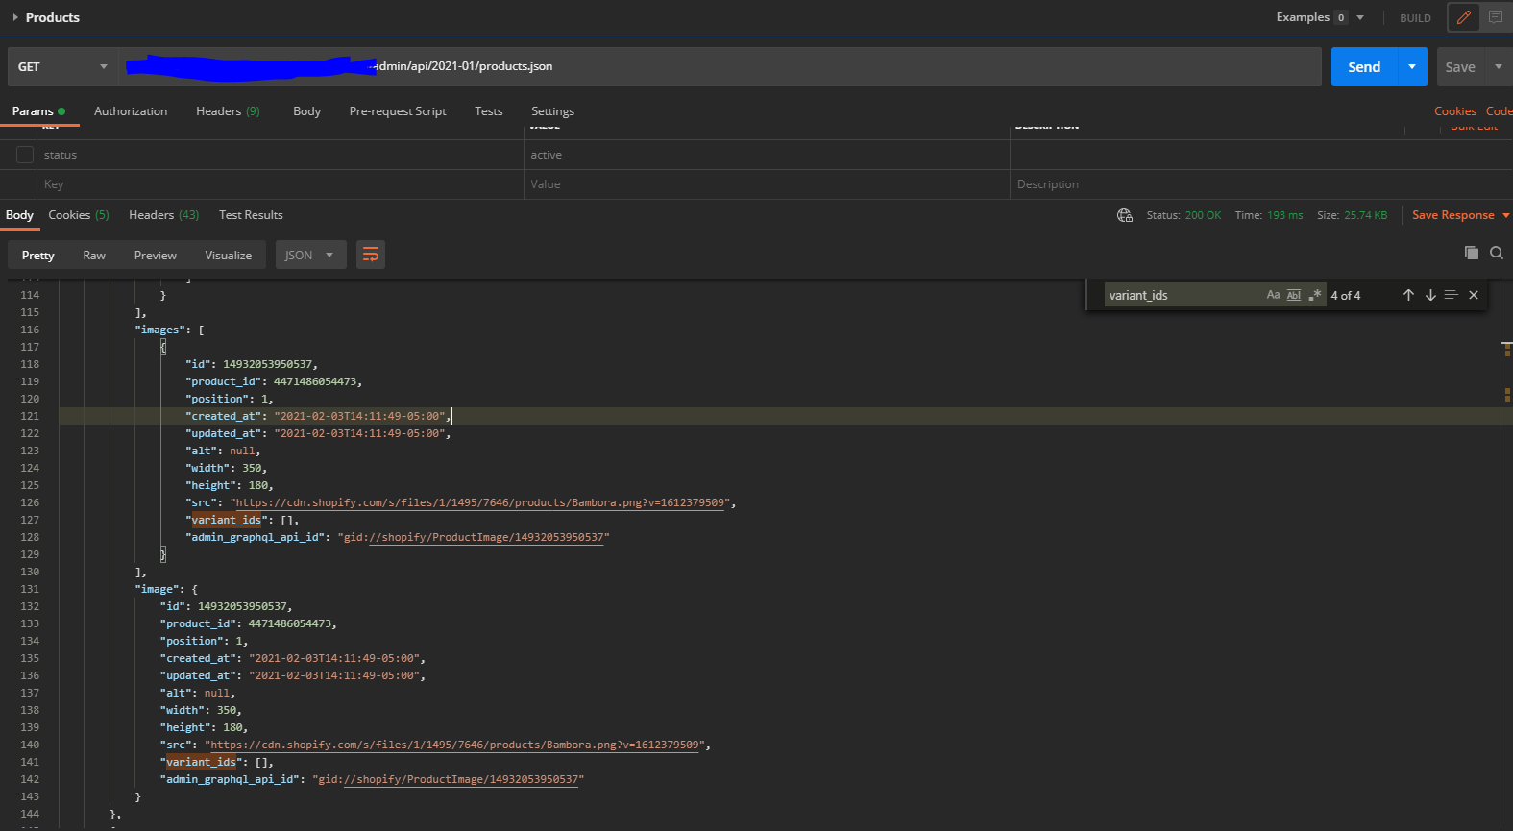The width and height of the screenshot is (1513, 831).
Task: Open the GET method dropdown
Action: click(x=62, y=66)
